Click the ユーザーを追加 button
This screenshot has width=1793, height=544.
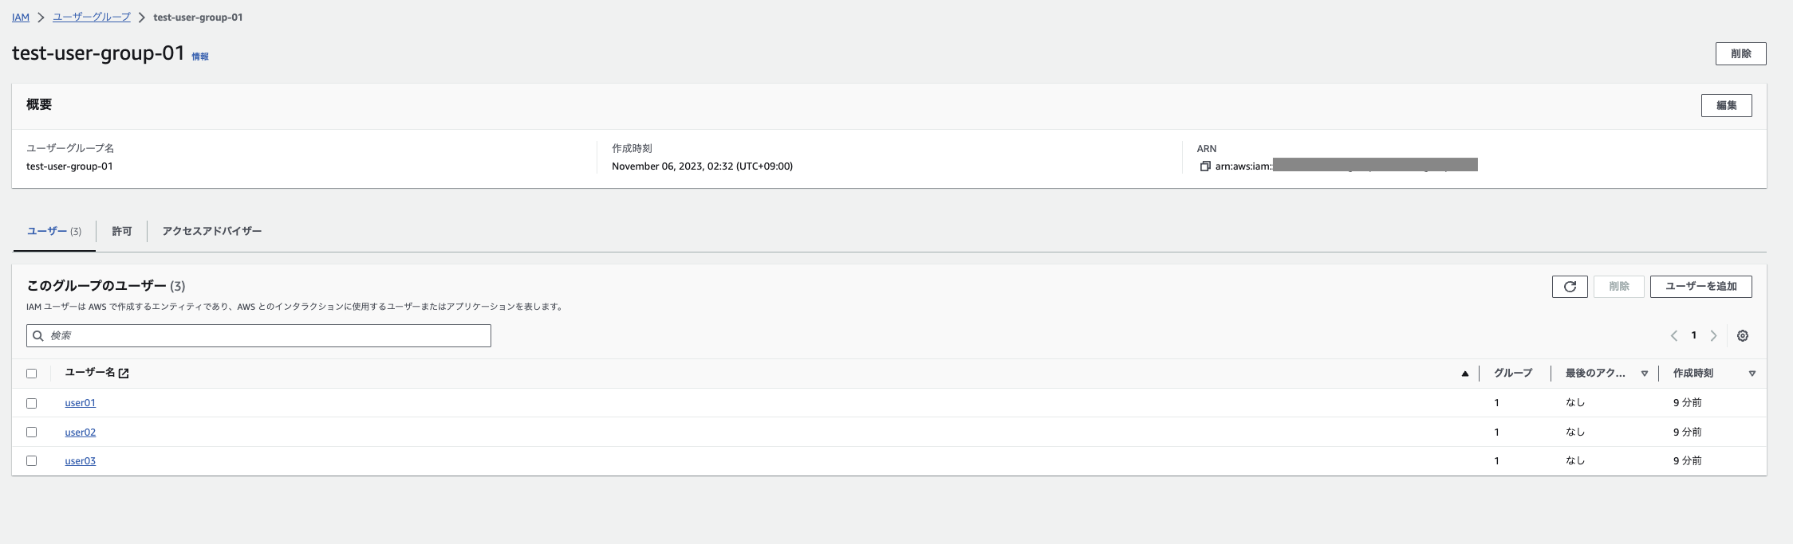pos(1700,287)
